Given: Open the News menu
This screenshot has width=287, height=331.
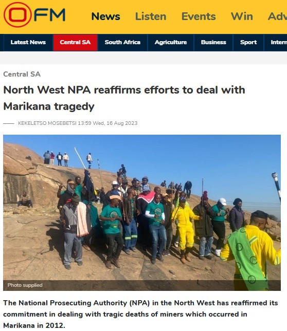Looking at the screenshot, I should [x=105, y=16].
